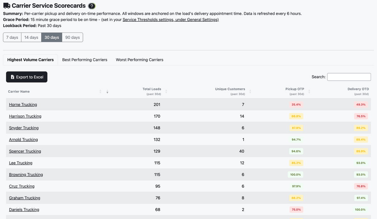Image resolution: width=377 pixels, height=219 pixels.
Task: Select 90 days lookback
Action: click(x=73, y=37)
